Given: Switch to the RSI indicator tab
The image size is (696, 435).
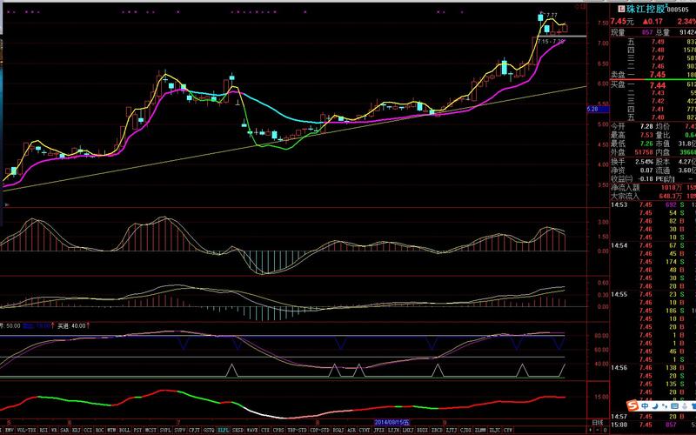Looking at the screenshot, I should [x=43, y=430].
